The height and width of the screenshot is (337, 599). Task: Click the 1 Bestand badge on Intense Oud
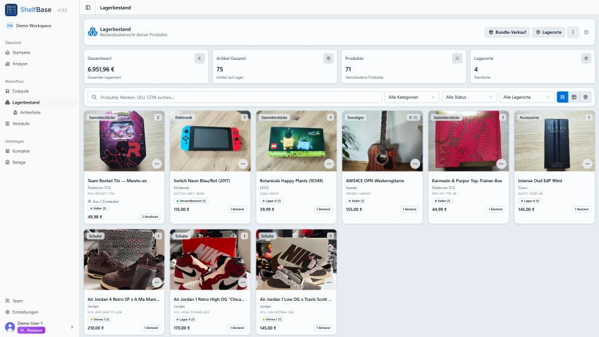click(x=582, y=210)
